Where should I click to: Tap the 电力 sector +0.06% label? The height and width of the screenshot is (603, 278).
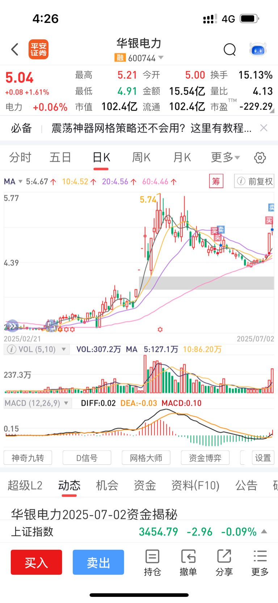tap(36, 107)
